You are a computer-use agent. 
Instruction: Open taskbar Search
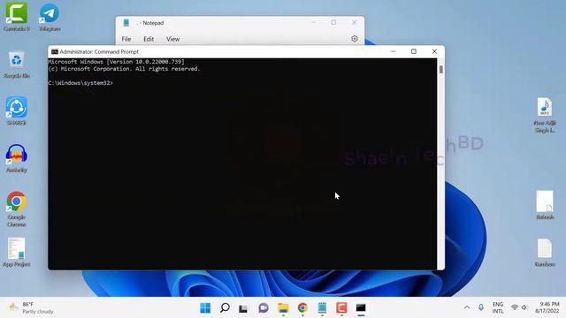pyautogui.click(x=225, y=307)
